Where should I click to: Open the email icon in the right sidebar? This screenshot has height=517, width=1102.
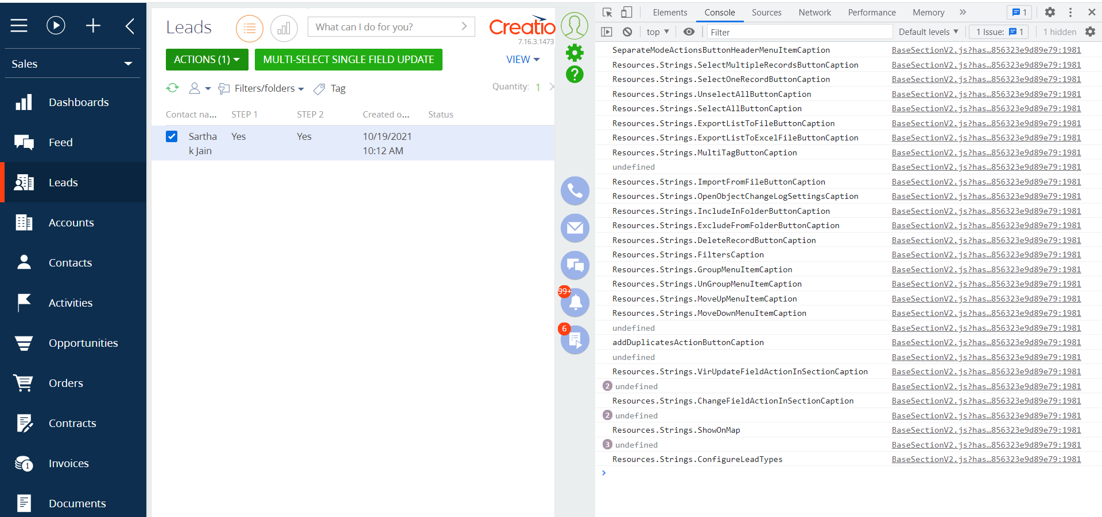575,228
